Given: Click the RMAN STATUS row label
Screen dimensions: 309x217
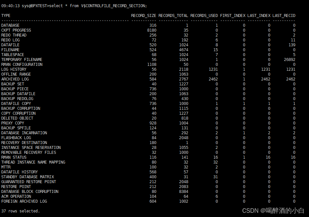Looking at the screenshot, I should pyautogui.click(x=14, y=157).
